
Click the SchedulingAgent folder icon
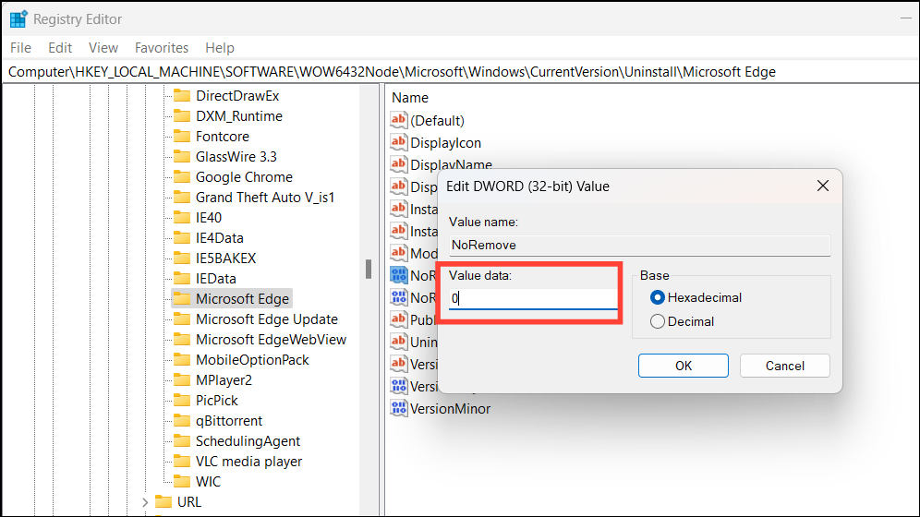182,440
